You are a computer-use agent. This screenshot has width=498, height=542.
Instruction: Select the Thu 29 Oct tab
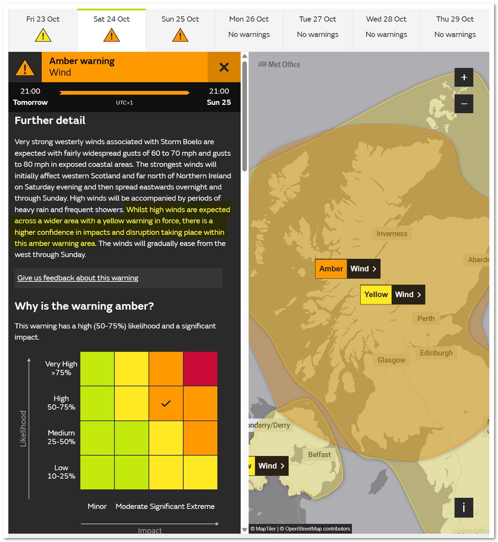click(x=455, y=30)
